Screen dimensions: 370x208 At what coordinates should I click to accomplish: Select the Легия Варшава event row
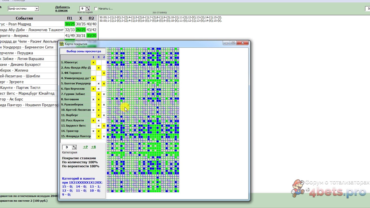[29, 59]
